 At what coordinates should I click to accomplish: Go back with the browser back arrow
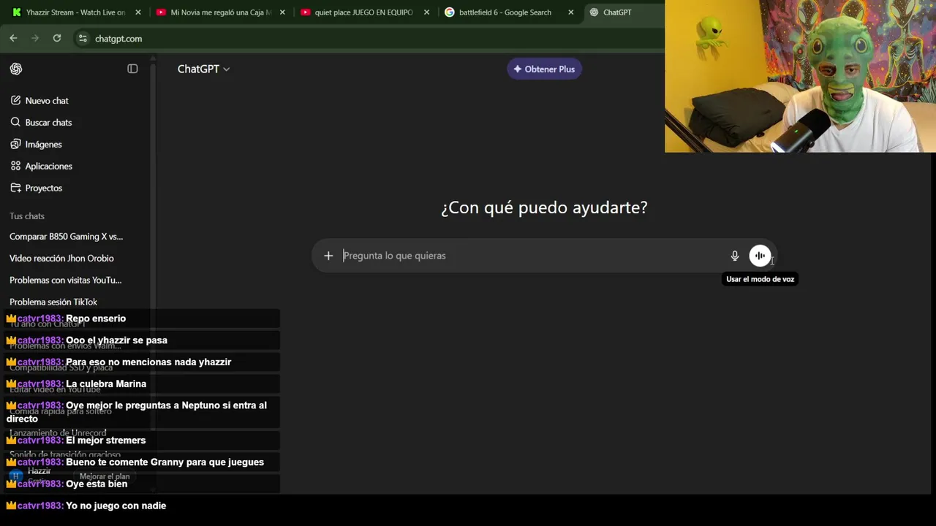click(13, 38)
